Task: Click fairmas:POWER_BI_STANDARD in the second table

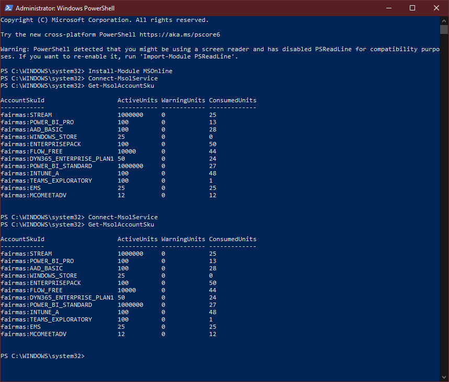Action: (x=47, y=305)
